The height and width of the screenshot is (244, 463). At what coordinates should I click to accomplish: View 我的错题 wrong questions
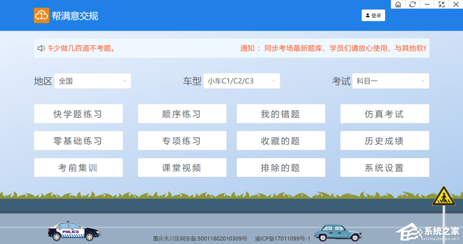[281, 114]
